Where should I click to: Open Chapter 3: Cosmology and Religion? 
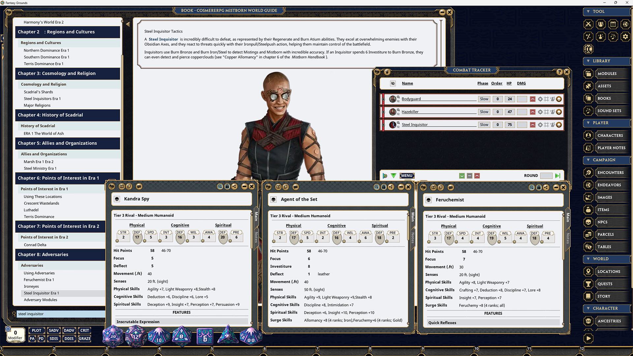click(68, 74)
